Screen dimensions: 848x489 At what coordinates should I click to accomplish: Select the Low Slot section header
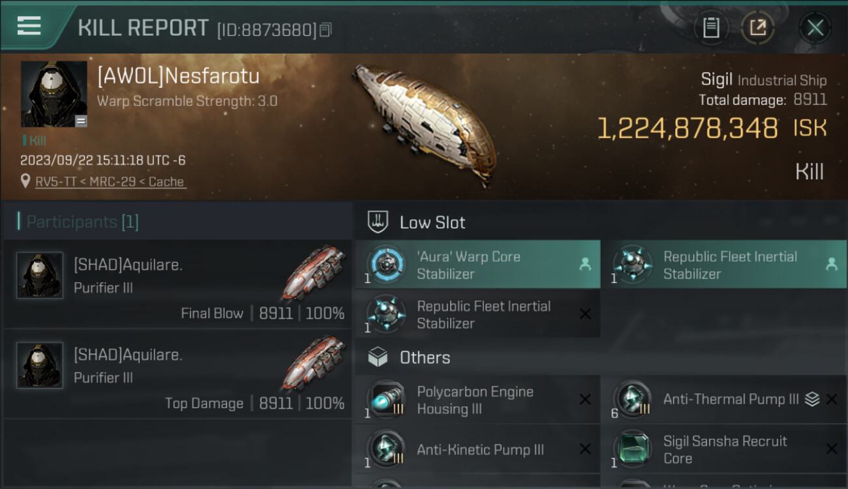(x=432, y=222)
